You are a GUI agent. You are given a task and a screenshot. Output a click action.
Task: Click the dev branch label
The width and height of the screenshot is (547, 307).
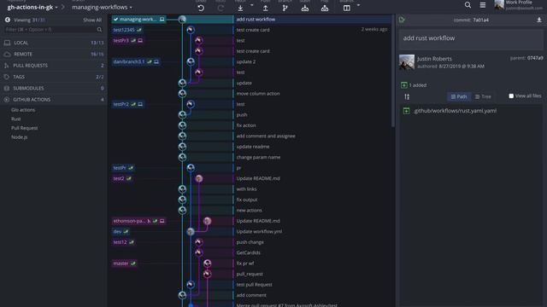[121, 231]
